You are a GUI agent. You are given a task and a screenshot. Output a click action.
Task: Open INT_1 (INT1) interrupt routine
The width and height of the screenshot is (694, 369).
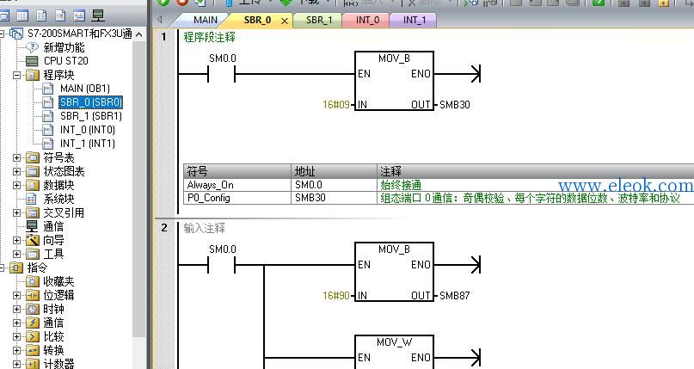(87, 144)
